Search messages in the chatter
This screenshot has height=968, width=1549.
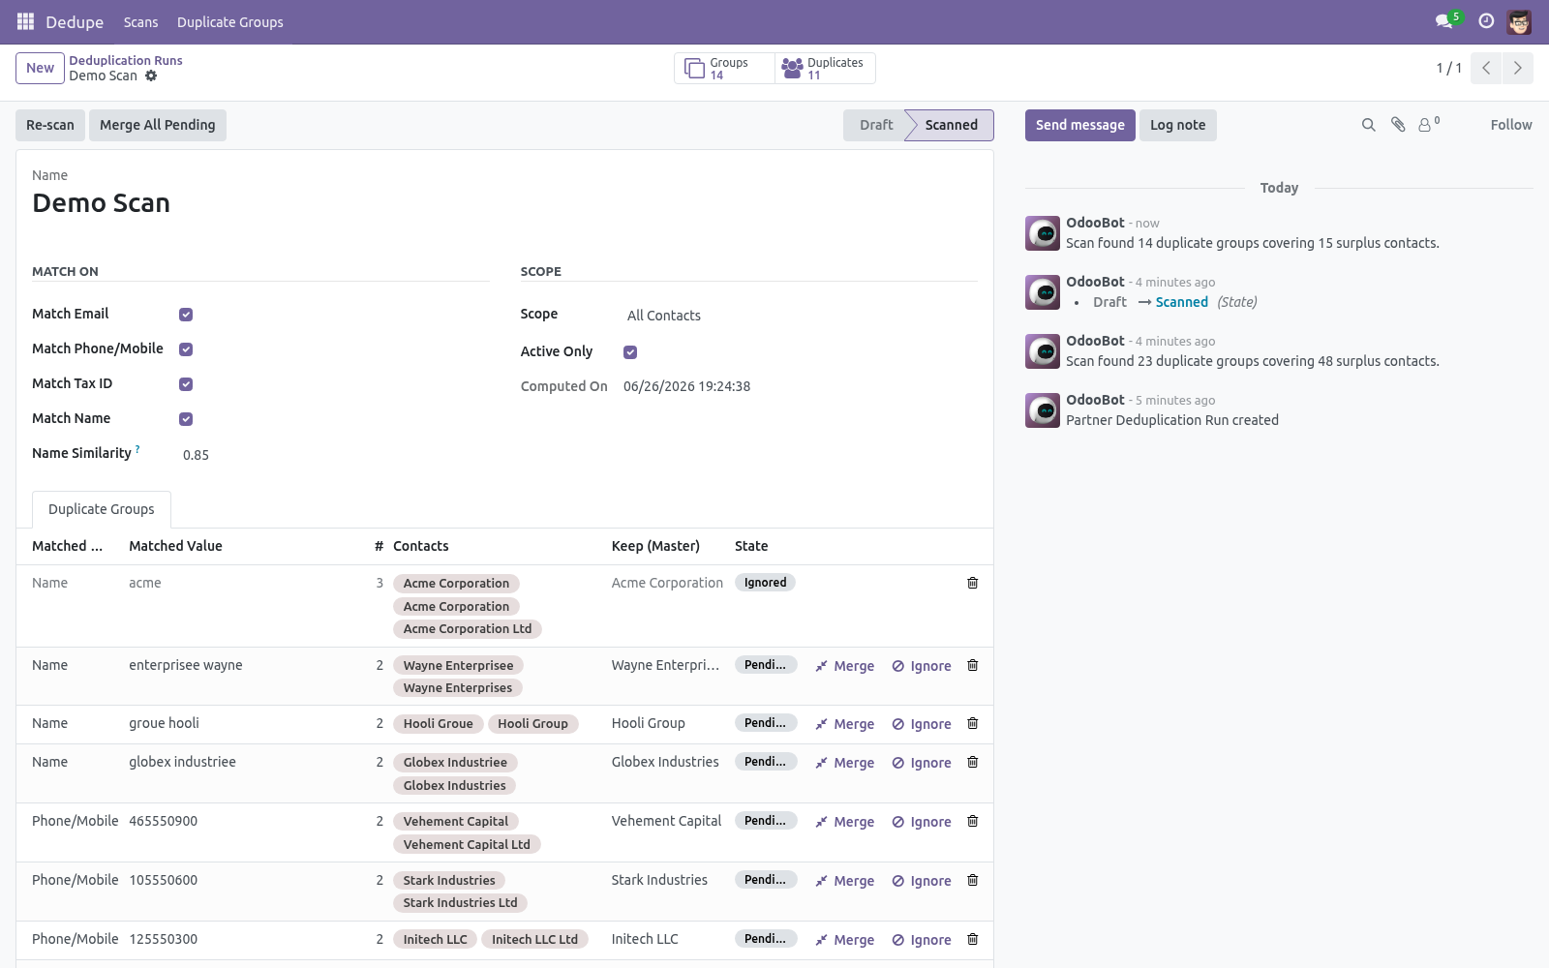1368,125
